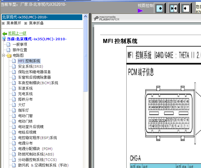Viewport: 201px width, 168px height.
Task: Click 当前:北京现代-ix35(LMC)-2010- root node
Action: [x=37, y=39]
